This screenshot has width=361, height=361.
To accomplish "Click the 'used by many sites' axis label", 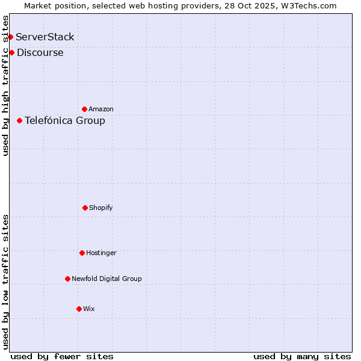I will click(302, 356).
